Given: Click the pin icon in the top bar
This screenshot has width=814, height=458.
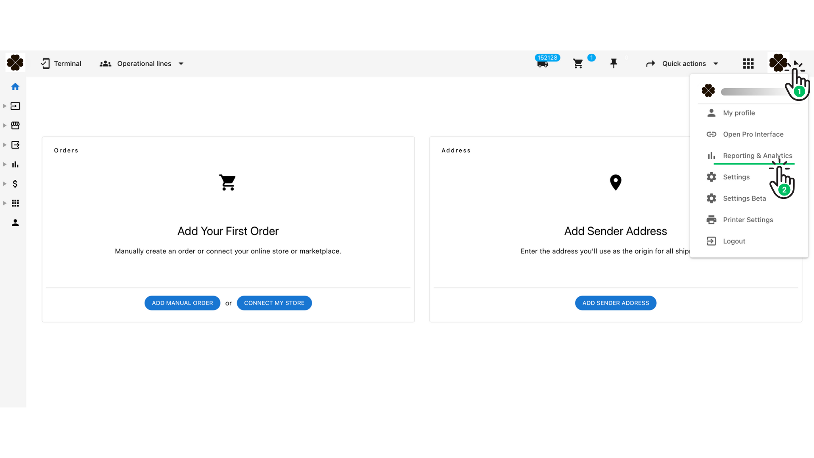Looking at the screenshot, I should 614,63.
